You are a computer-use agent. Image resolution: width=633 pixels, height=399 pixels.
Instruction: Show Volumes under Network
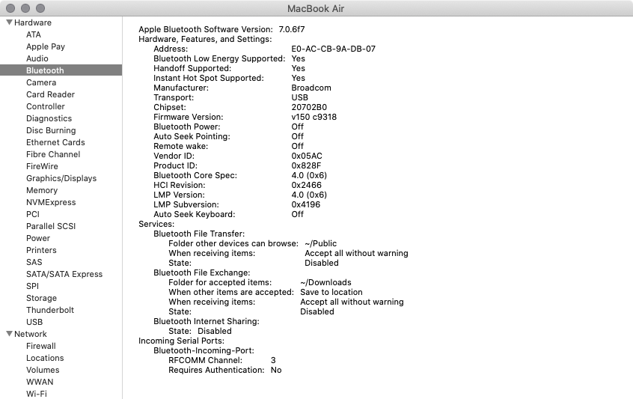43,370
